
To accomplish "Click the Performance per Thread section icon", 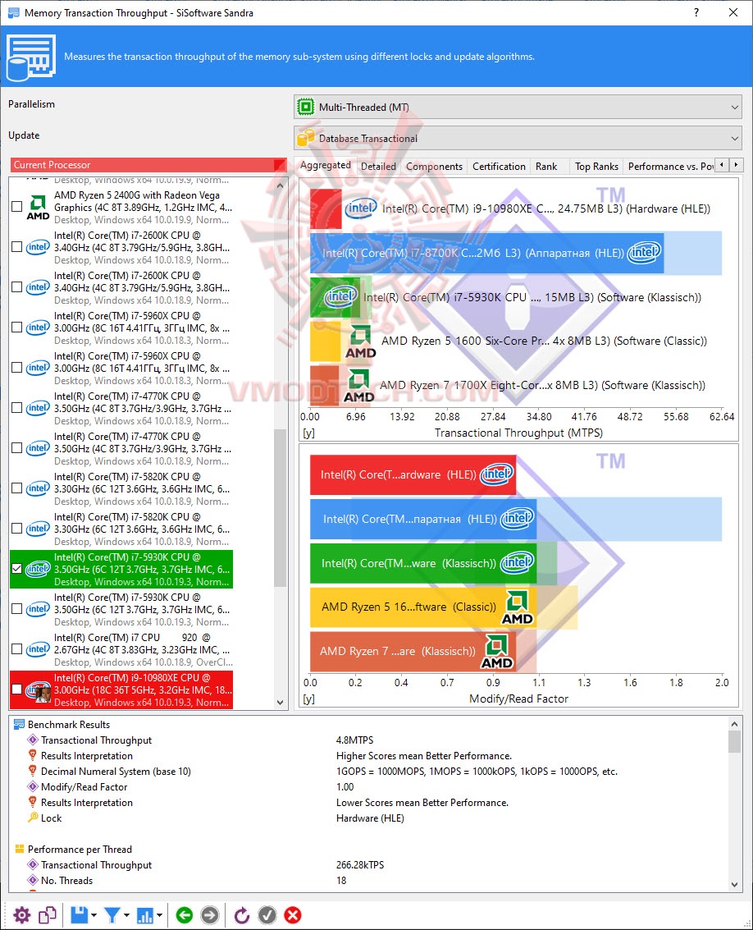I will pos(19,849).
